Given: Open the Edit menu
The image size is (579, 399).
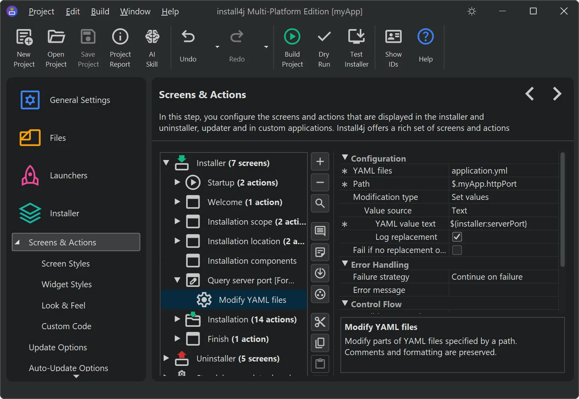Looking at the screenshot, I should pos(73,12).
